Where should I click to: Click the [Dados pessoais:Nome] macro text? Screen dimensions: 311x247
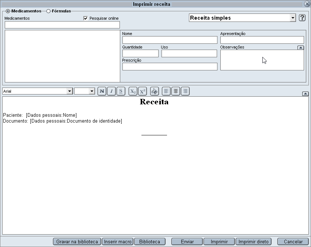(x=52, y=115)
